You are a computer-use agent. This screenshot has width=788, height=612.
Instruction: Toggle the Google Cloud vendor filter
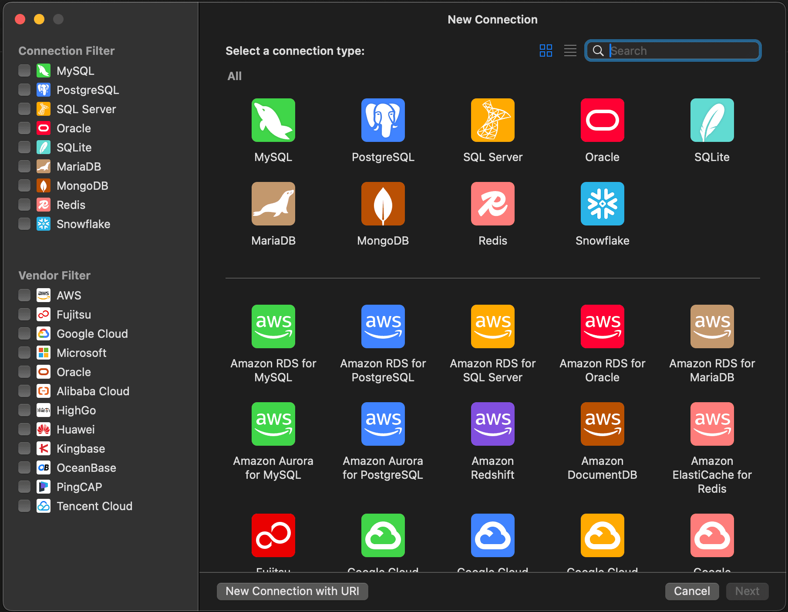pyautogui.click(x=24, y=333)
